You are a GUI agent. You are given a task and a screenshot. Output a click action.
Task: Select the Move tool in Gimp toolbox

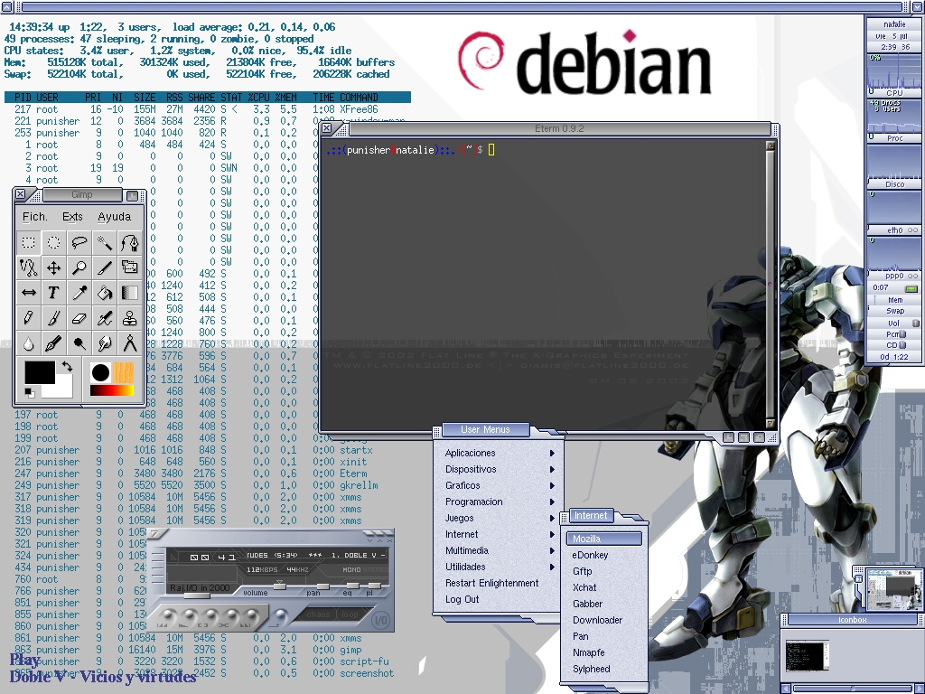tap(53, 267)
